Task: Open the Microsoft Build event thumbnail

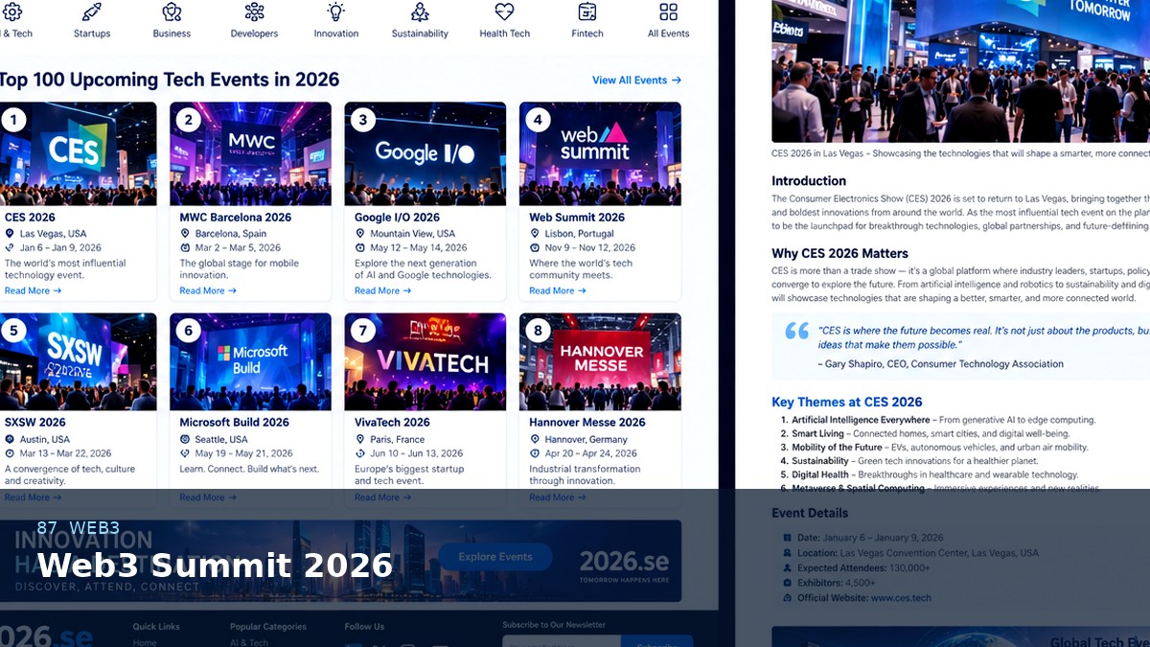Action: [251, 361]
